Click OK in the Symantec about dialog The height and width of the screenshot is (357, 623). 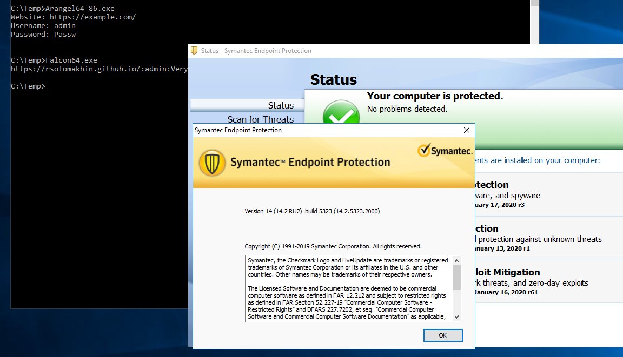(442, 335)
